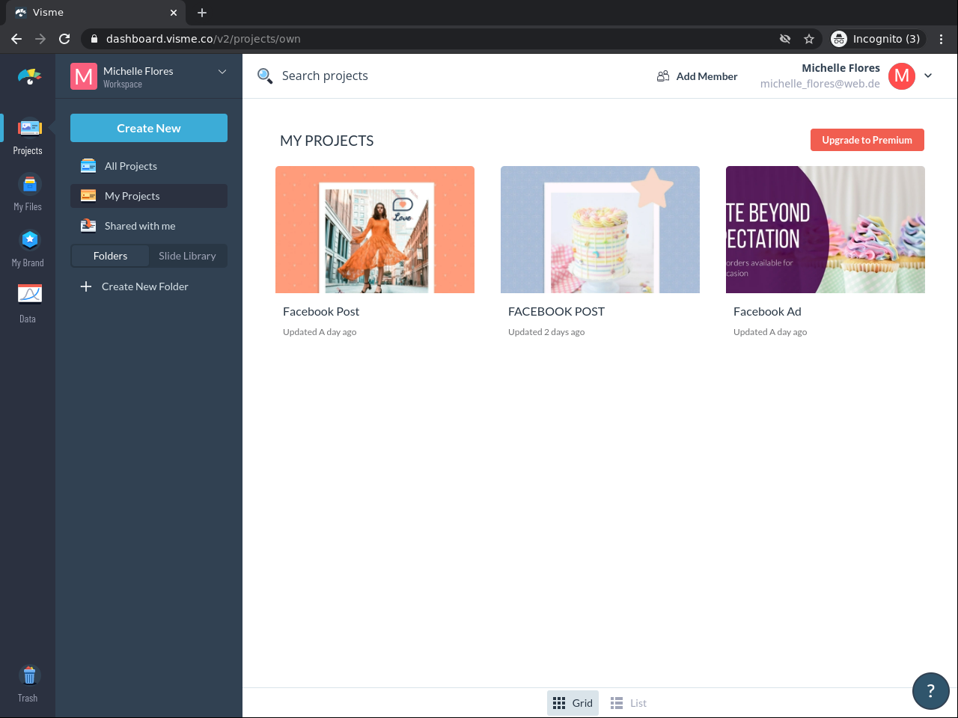Click the Create New button
The image size is (958, 718).
pyautogui.click(x=149, y=128)
